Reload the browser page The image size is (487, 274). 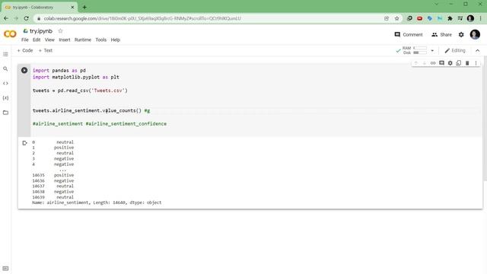(27, 18)
